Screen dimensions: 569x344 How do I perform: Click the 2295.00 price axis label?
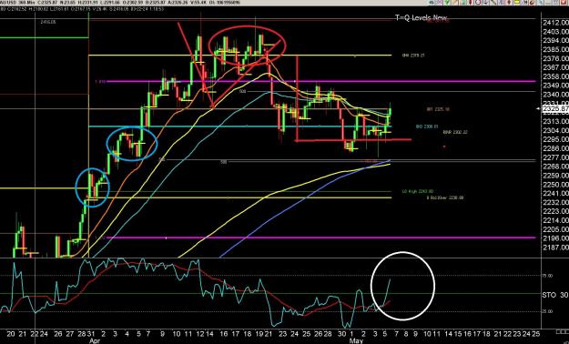tap(555, 139)
